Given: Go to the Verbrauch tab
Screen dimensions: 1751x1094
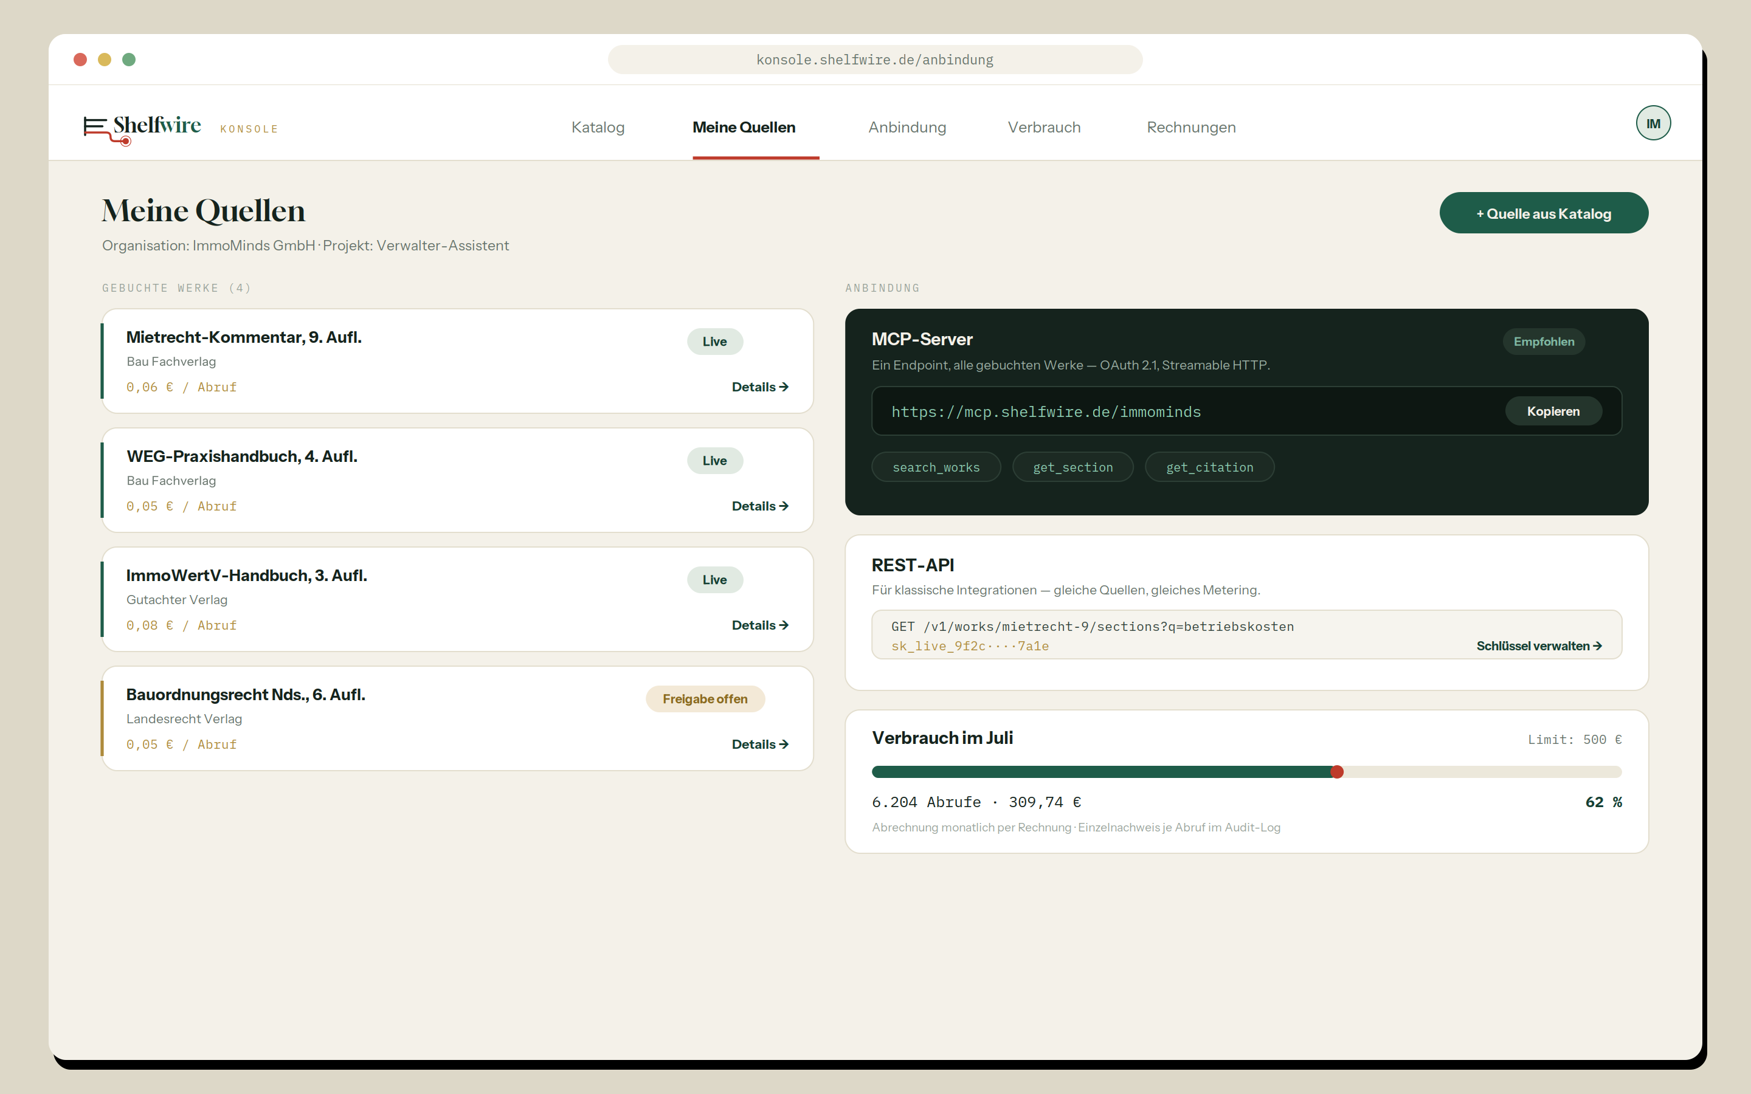Looking at the screenshot, I should coord(1043,128).
